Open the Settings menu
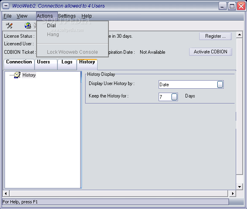Image resolution: width=247 pixels, height=209 pixels. (x=67, y=16)
